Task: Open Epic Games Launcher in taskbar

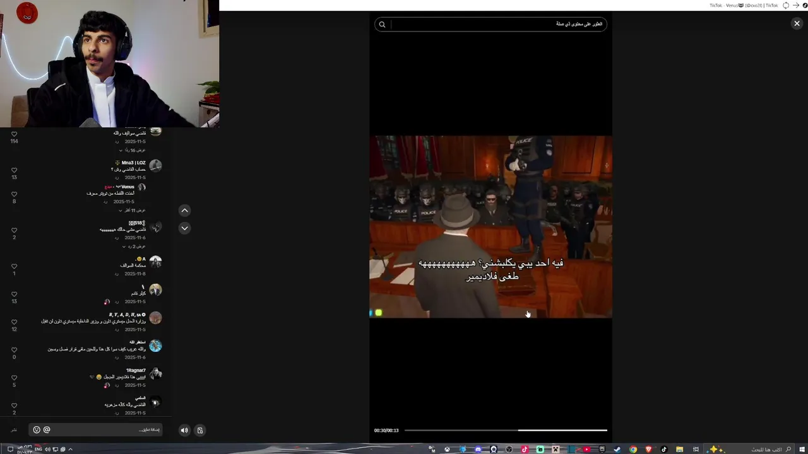Action: [602, 449]
